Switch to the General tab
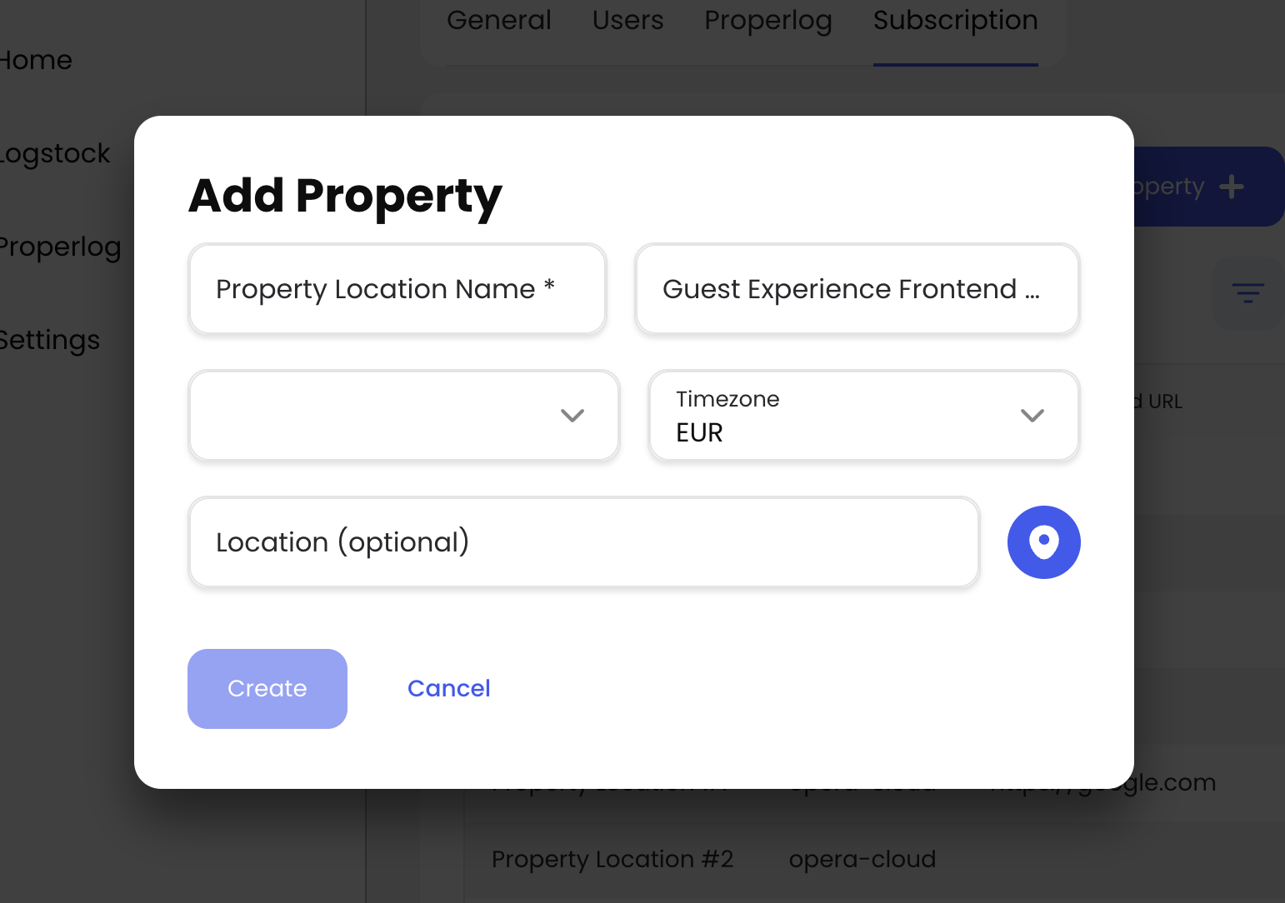Screen dimensions: 1285x903 [498, 20]
